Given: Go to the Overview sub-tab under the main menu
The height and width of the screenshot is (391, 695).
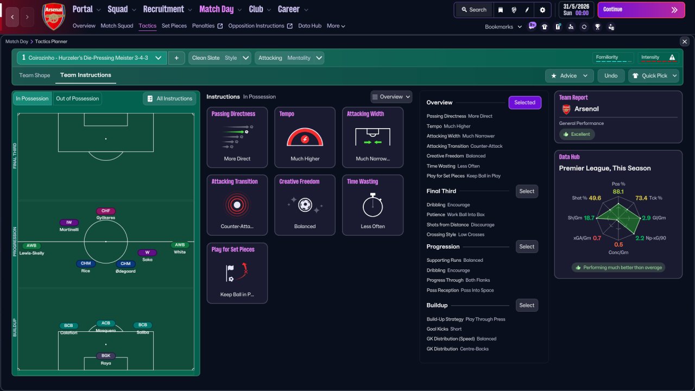Looking at the screenshot, I should [84, 26].
